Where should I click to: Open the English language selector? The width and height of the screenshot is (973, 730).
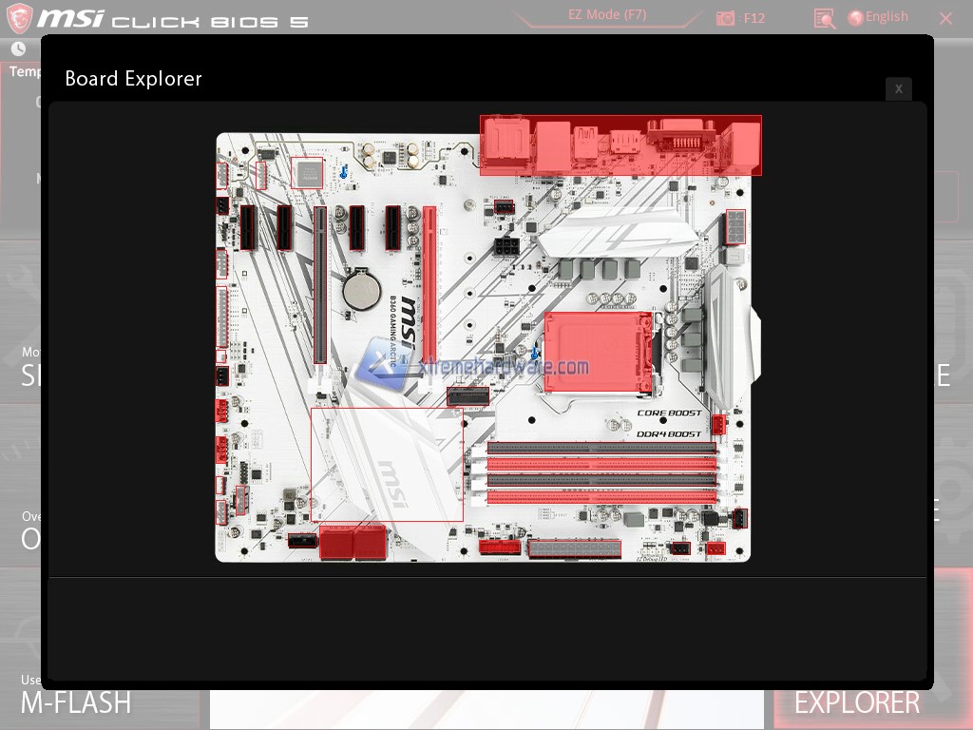coord(878,17)
